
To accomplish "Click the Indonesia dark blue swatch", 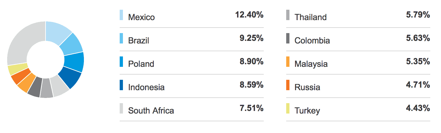I will pos(121,85).
